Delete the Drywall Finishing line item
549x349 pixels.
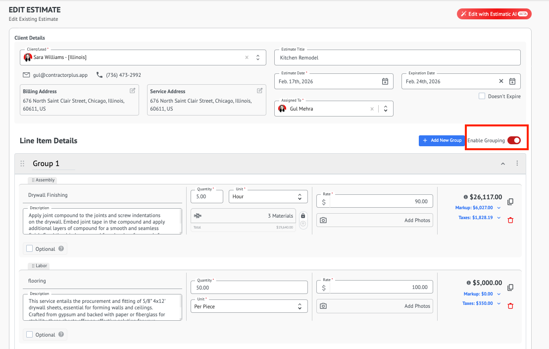[510, 220]
